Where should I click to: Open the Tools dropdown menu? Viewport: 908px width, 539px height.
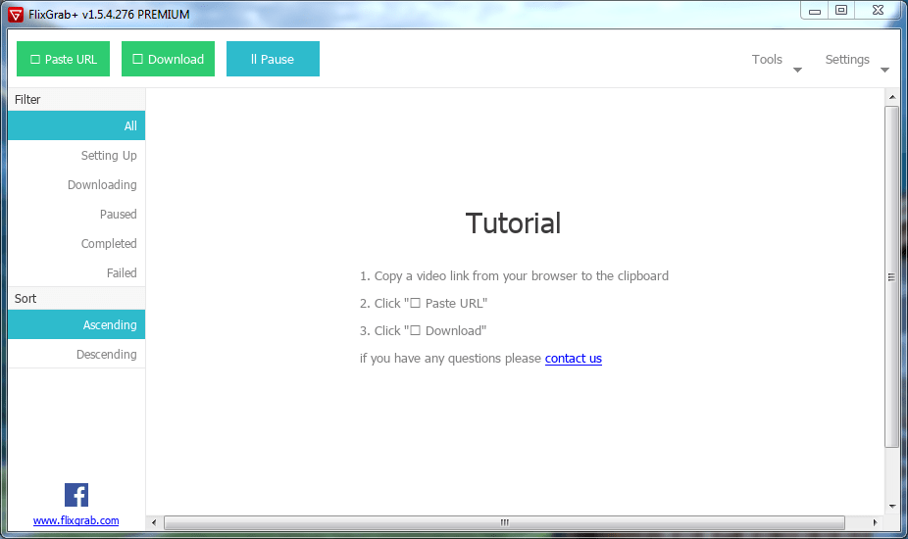[777, 60]
